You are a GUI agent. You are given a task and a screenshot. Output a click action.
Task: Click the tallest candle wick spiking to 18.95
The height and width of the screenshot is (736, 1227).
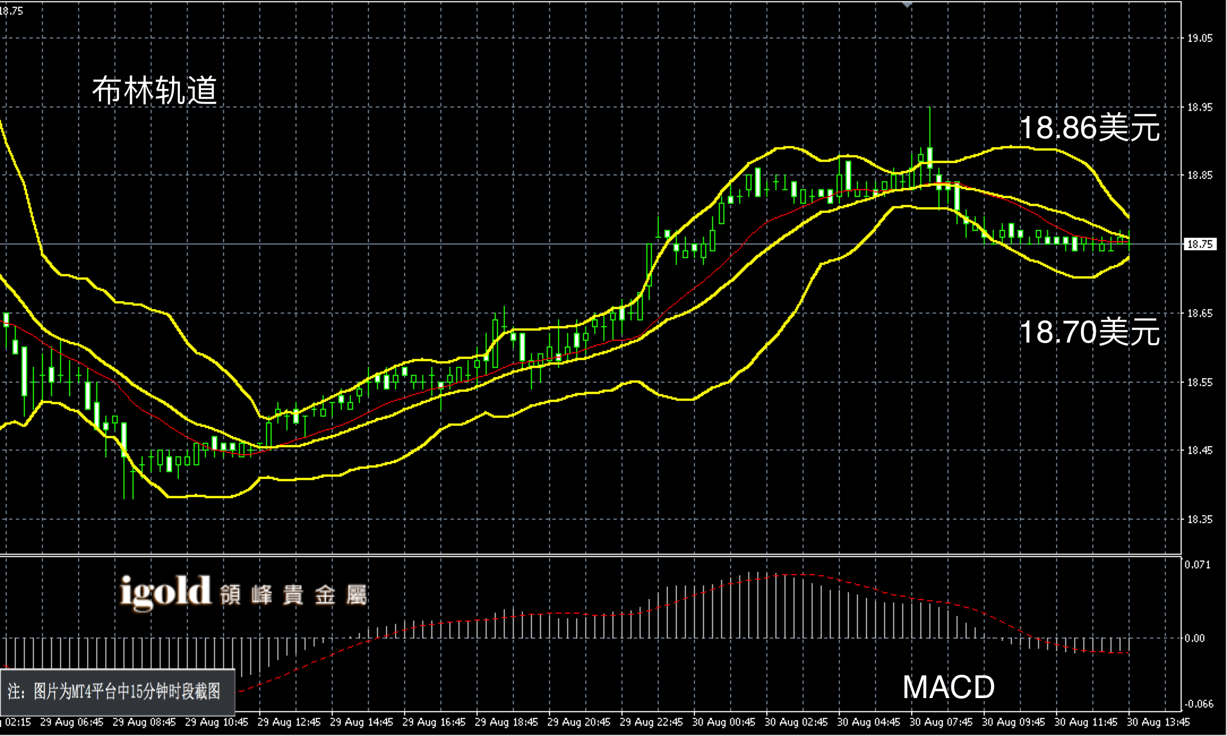pyautogui.click(x=929, y=127)
